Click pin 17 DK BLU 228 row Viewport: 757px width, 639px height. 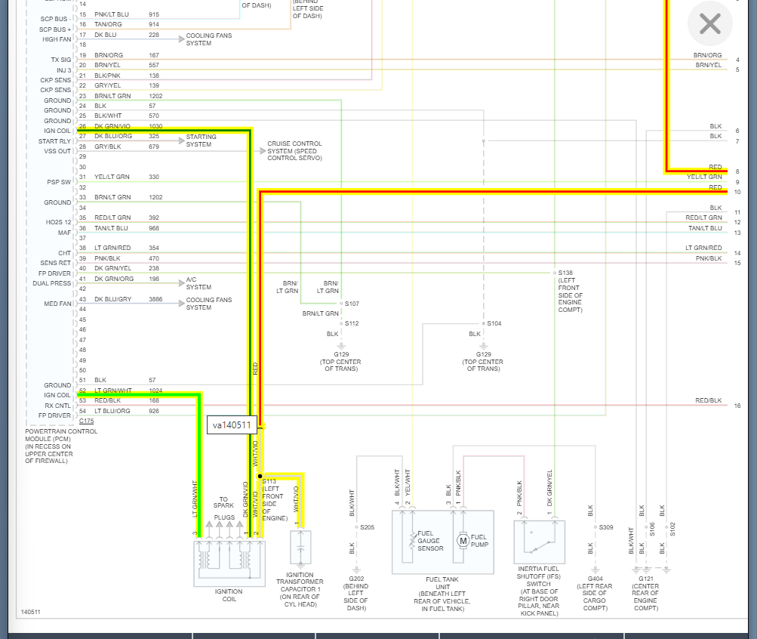(x=119, y=35)
